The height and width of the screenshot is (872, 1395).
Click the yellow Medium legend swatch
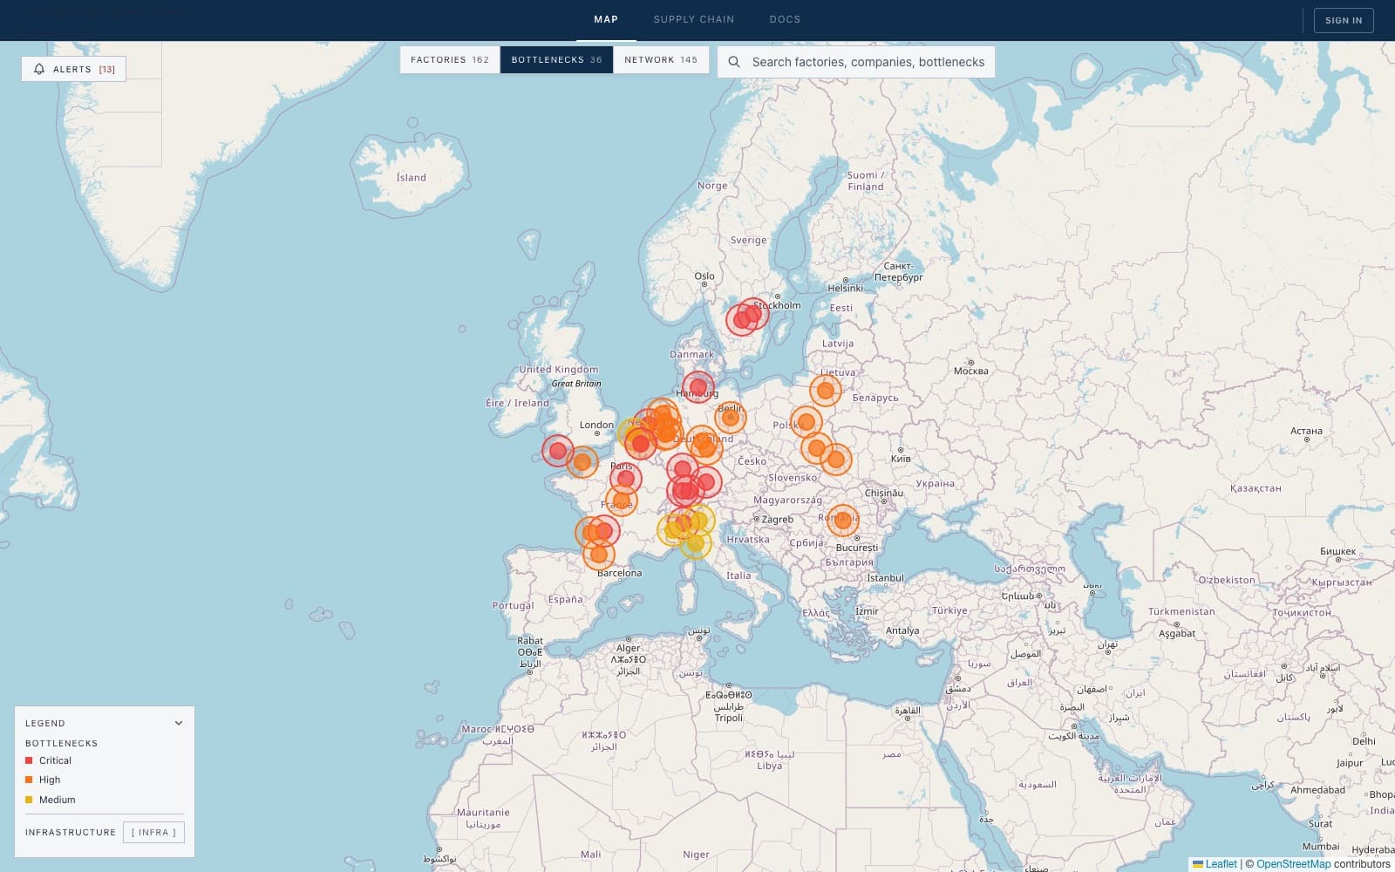pos(29,800)
